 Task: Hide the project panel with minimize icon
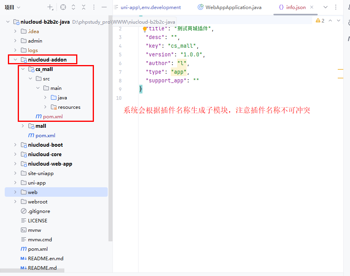(x=104, y=7)
